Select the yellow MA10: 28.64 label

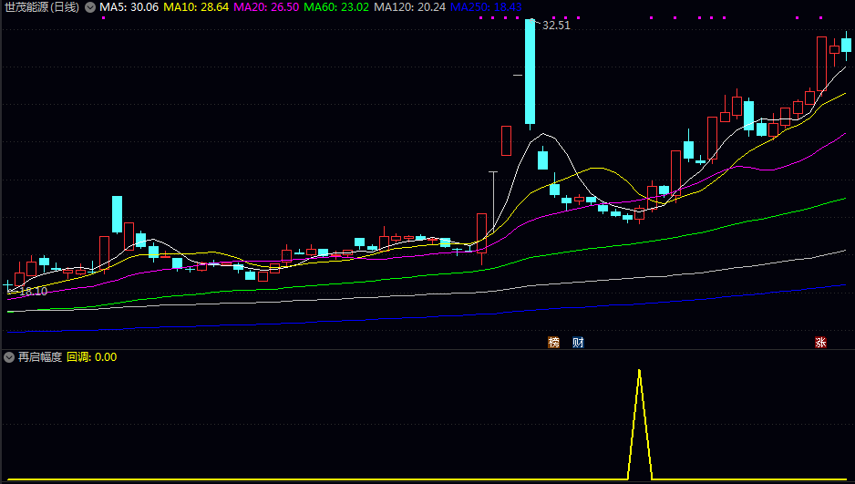point(195,7)
